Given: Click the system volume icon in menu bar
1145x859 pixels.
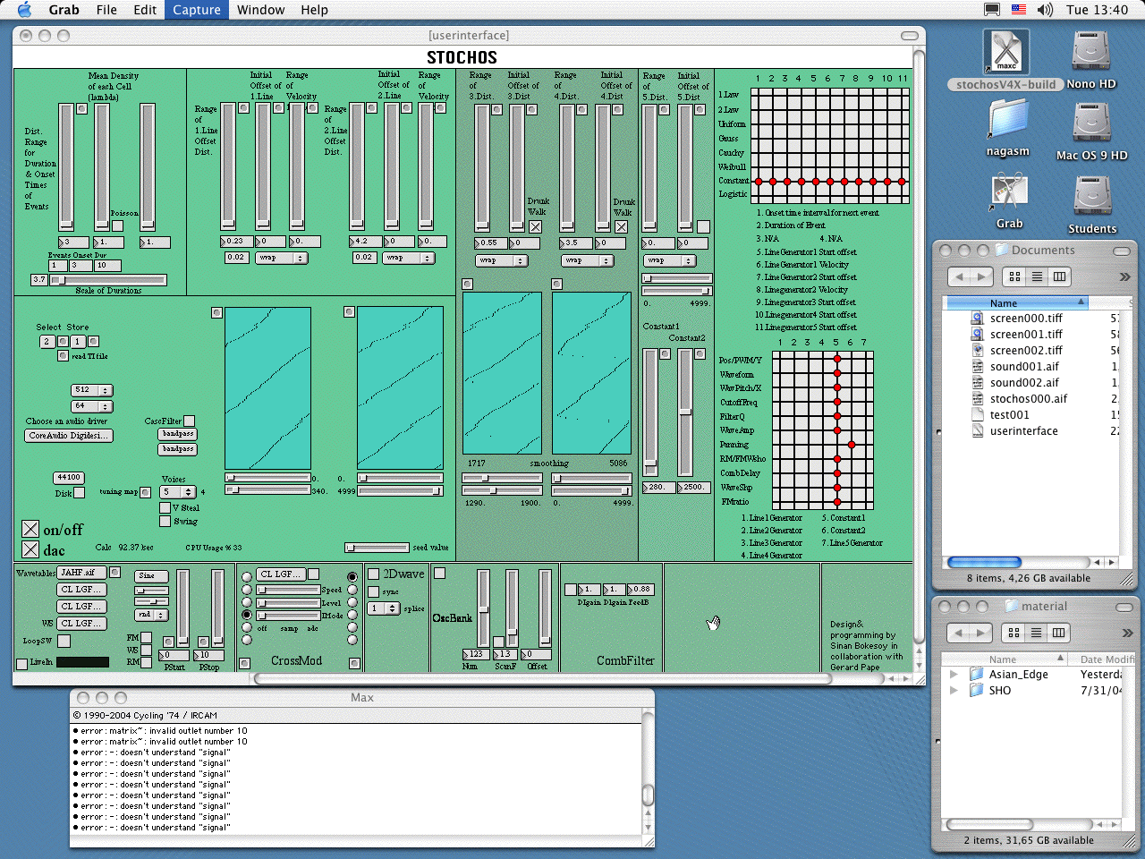Looking at the screenshot, I should (1045, 10).
